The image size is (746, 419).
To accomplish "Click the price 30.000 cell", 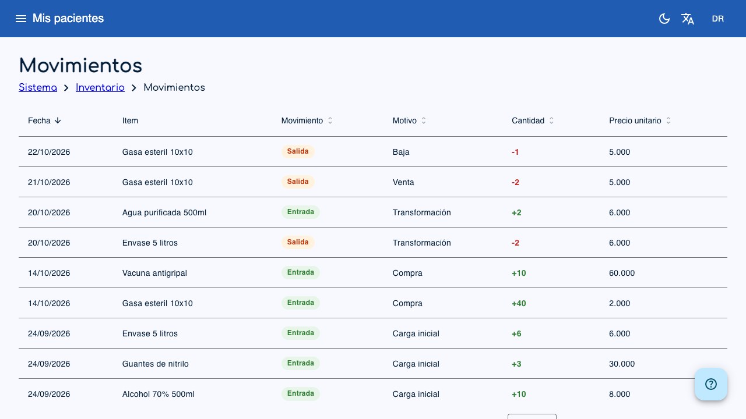I will coord(622,364).
